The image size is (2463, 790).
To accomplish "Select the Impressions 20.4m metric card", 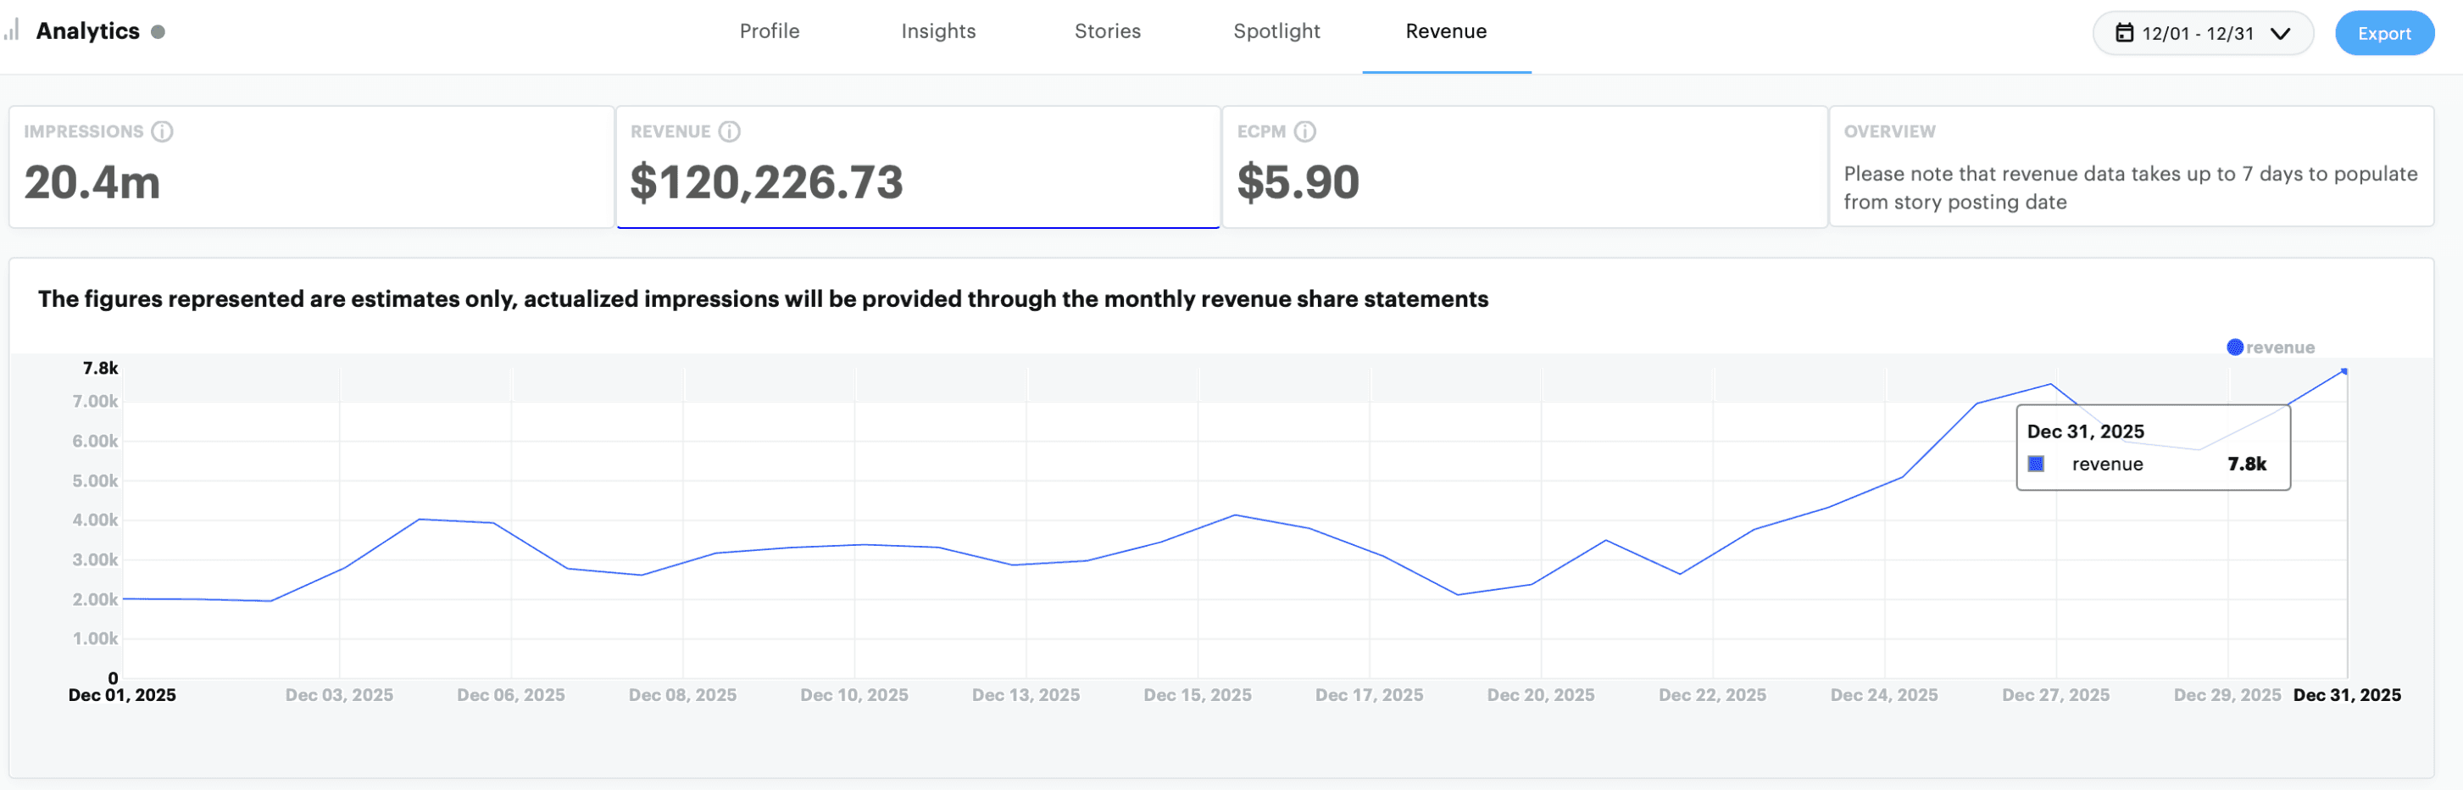I will coord(311,166).
